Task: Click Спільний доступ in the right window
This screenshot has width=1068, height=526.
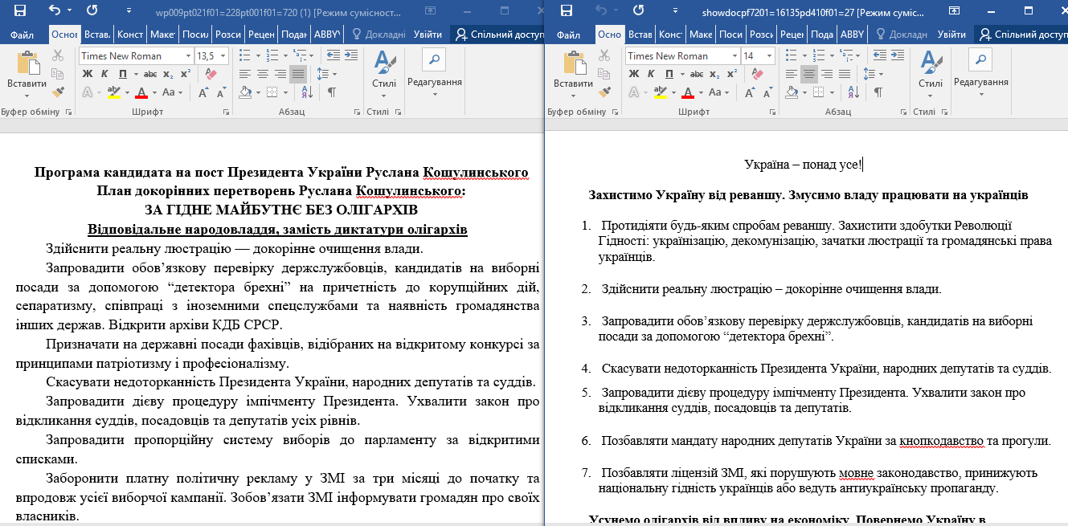Action: (x=1022, y=35)
